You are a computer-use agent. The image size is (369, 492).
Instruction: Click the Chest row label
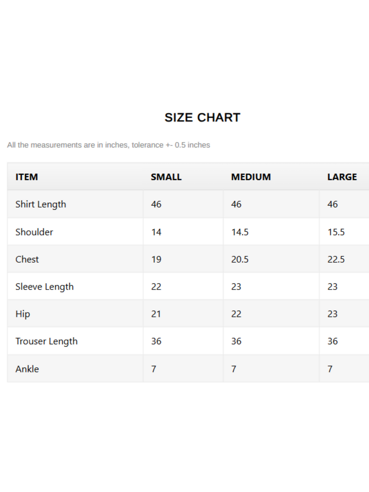click(x=27, y=259)
